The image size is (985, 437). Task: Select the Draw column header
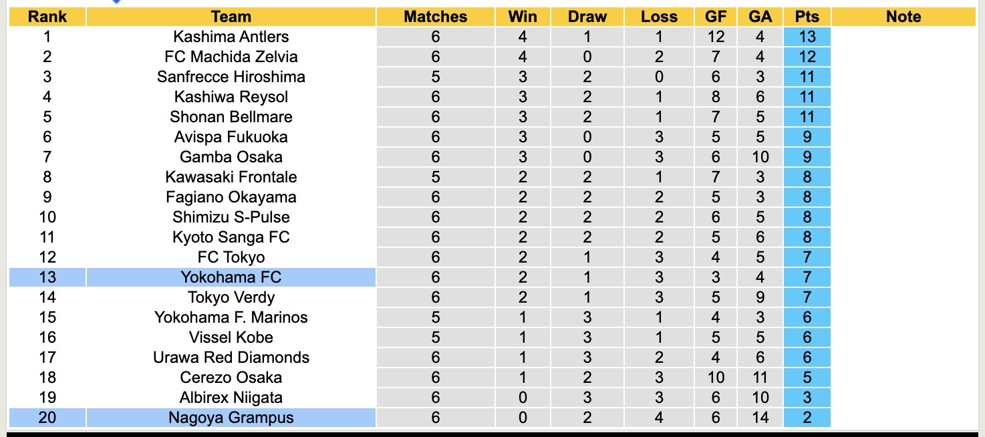[x=587, y=17]
